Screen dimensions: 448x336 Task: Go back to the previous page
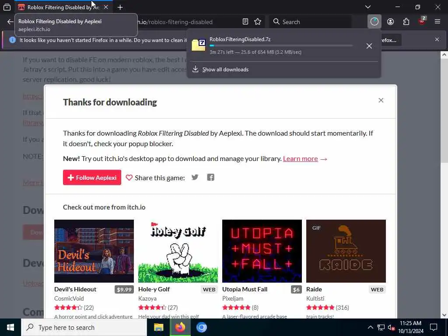(x=10, y=22)
